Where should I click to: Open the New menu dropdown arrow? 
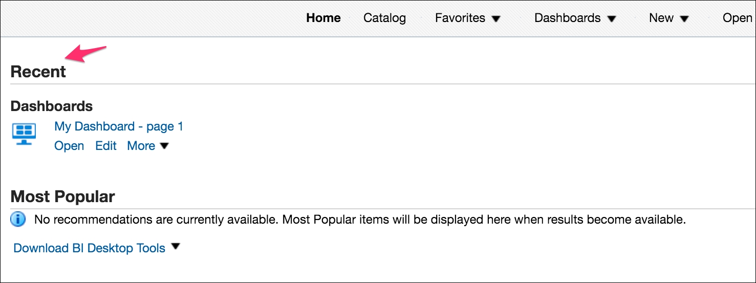(685, 19)
